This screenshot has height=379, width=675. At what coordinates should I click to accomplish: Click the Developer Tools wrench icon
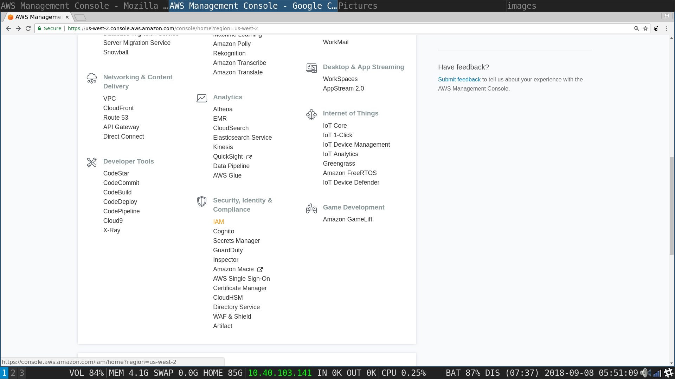91,162
